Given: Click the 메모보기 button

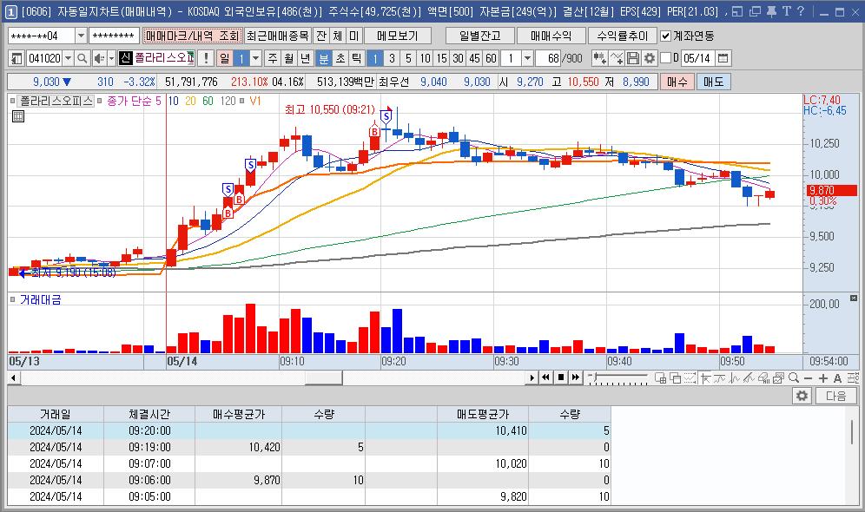Looking at the screenshot, I should click(398, 36).
